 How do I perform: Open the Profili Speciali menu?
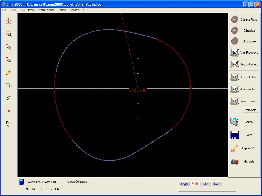click(46, 10)
